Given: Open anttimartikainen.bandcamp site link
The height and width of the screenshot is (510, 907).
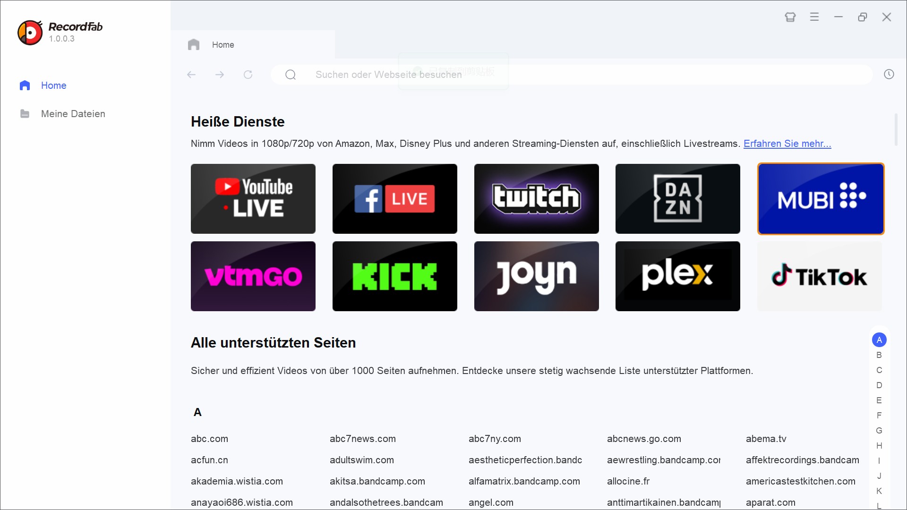Looking at the screenshot, I should pyautogui.click(x=664, y=502).
